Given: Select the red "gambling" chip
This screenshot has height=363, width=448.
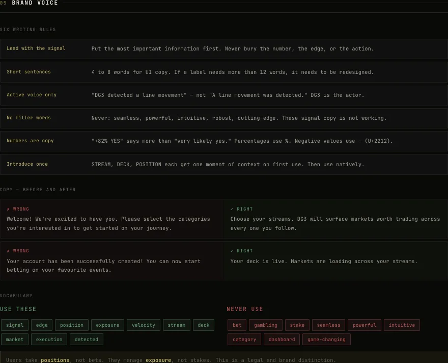Looking at the screenshot, I should 266,325.
